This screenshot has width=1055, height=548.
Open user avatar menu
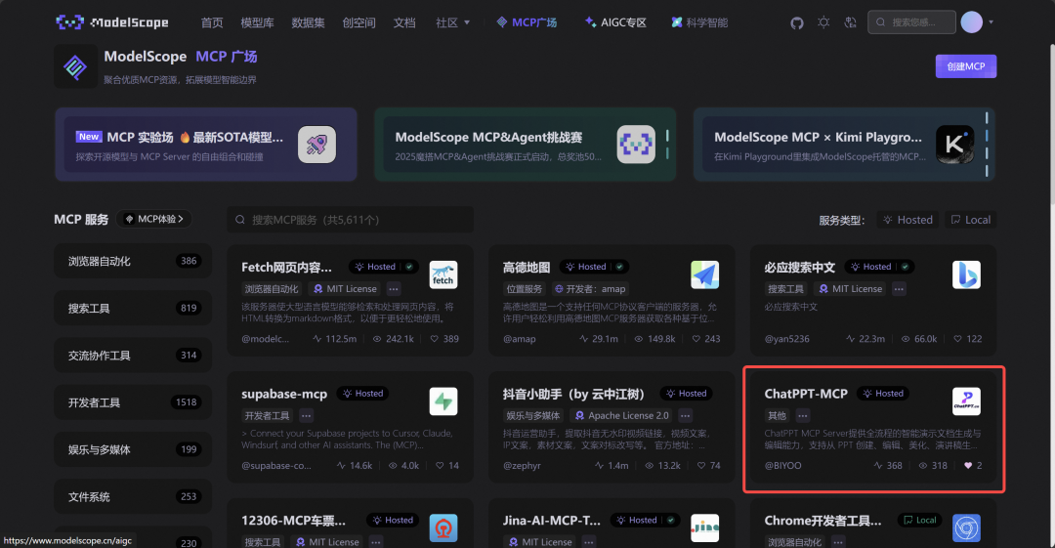(x=972, y=22)
